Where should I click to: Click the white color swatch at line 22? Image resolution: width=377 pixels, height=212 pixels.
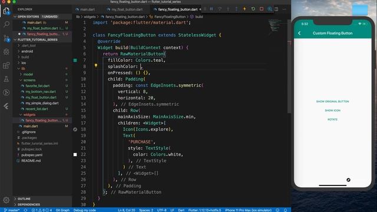click(75, 154)
